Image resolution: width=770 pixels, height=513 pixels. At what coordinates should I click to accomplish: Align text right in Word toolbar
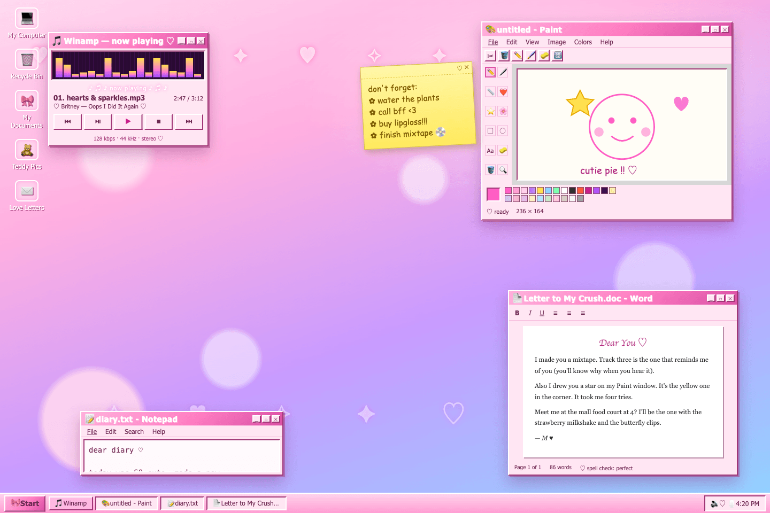click(x=583, y=313)
